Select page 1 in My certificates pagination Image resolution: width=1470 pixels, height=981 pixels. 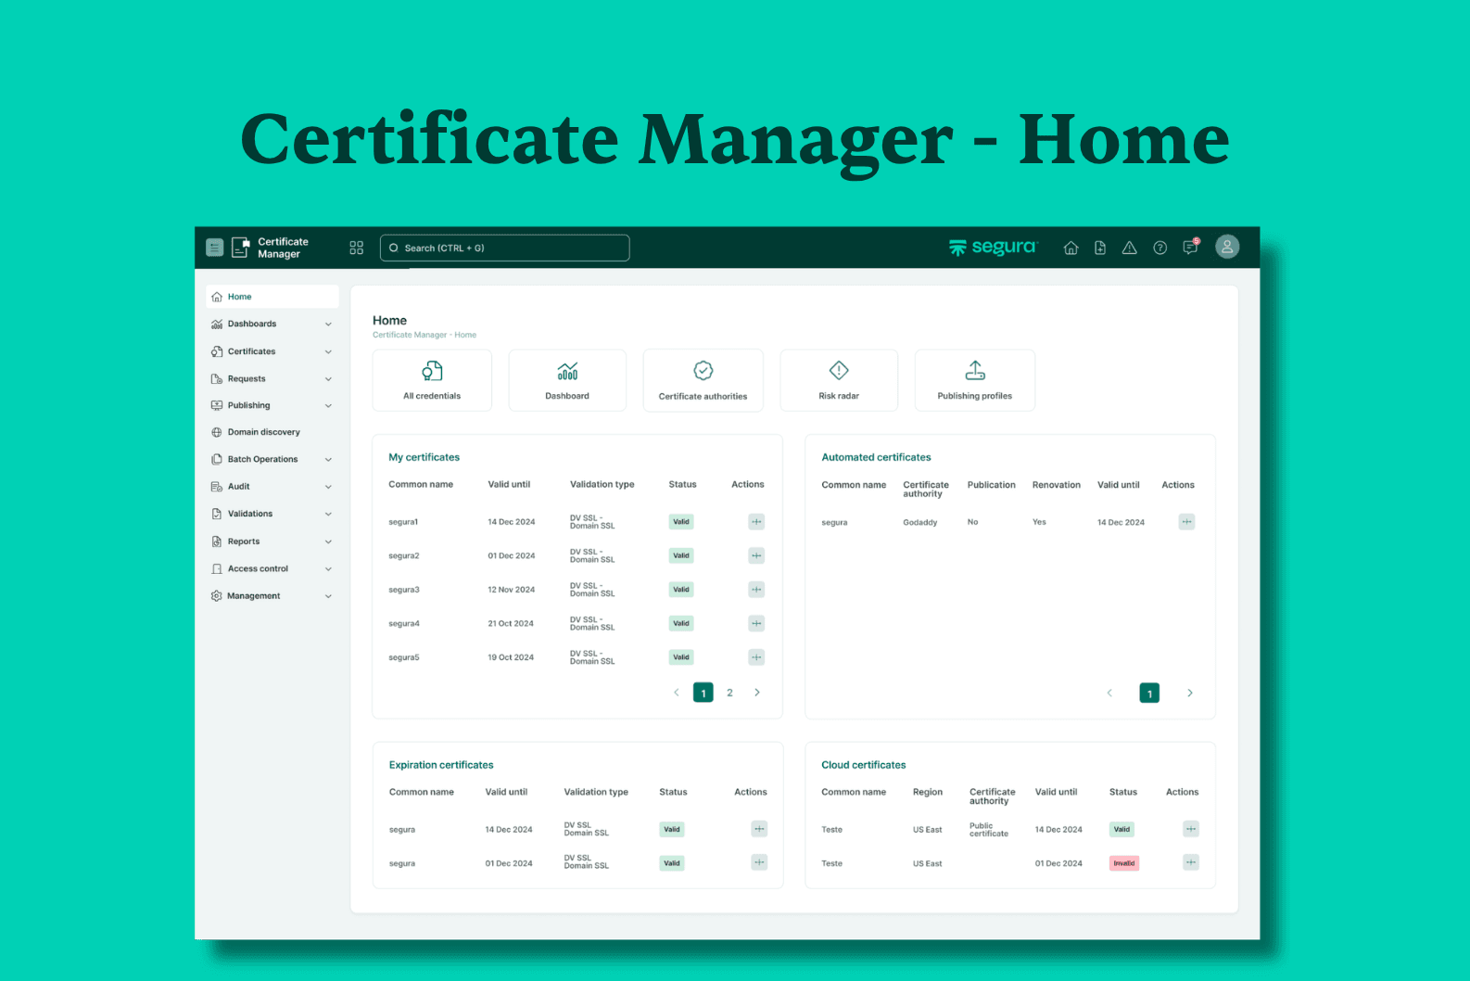(703, 693)
